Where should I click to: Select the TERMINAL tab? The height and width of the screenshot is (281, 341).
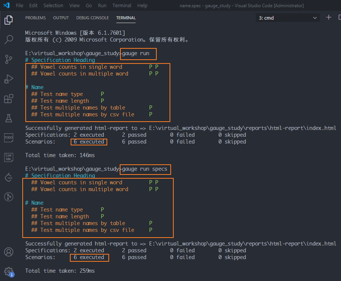coord(126,18)
